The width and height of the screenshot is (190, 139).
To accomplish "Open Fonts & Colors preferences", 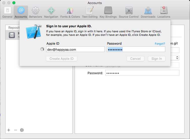I will 70,12.
